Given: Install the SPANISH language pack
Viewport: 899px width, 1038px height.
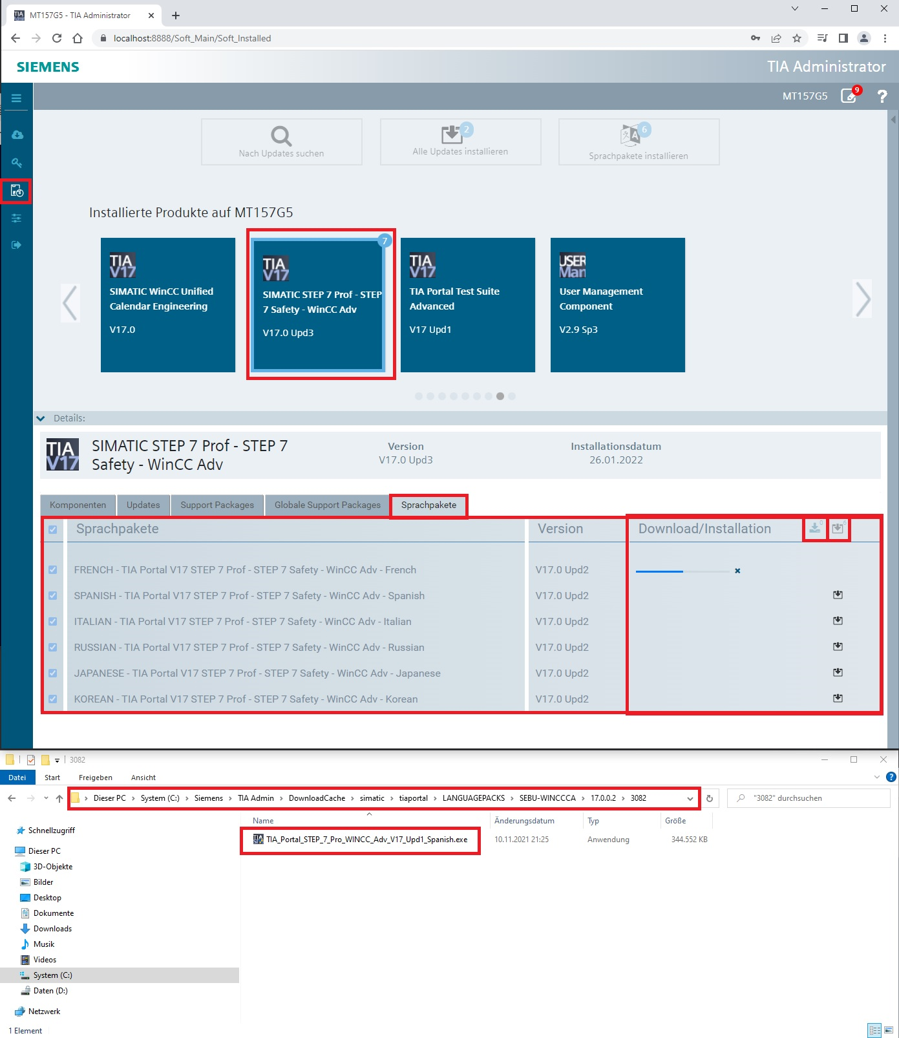Looking at the screenshot, I should coord(838,595).
